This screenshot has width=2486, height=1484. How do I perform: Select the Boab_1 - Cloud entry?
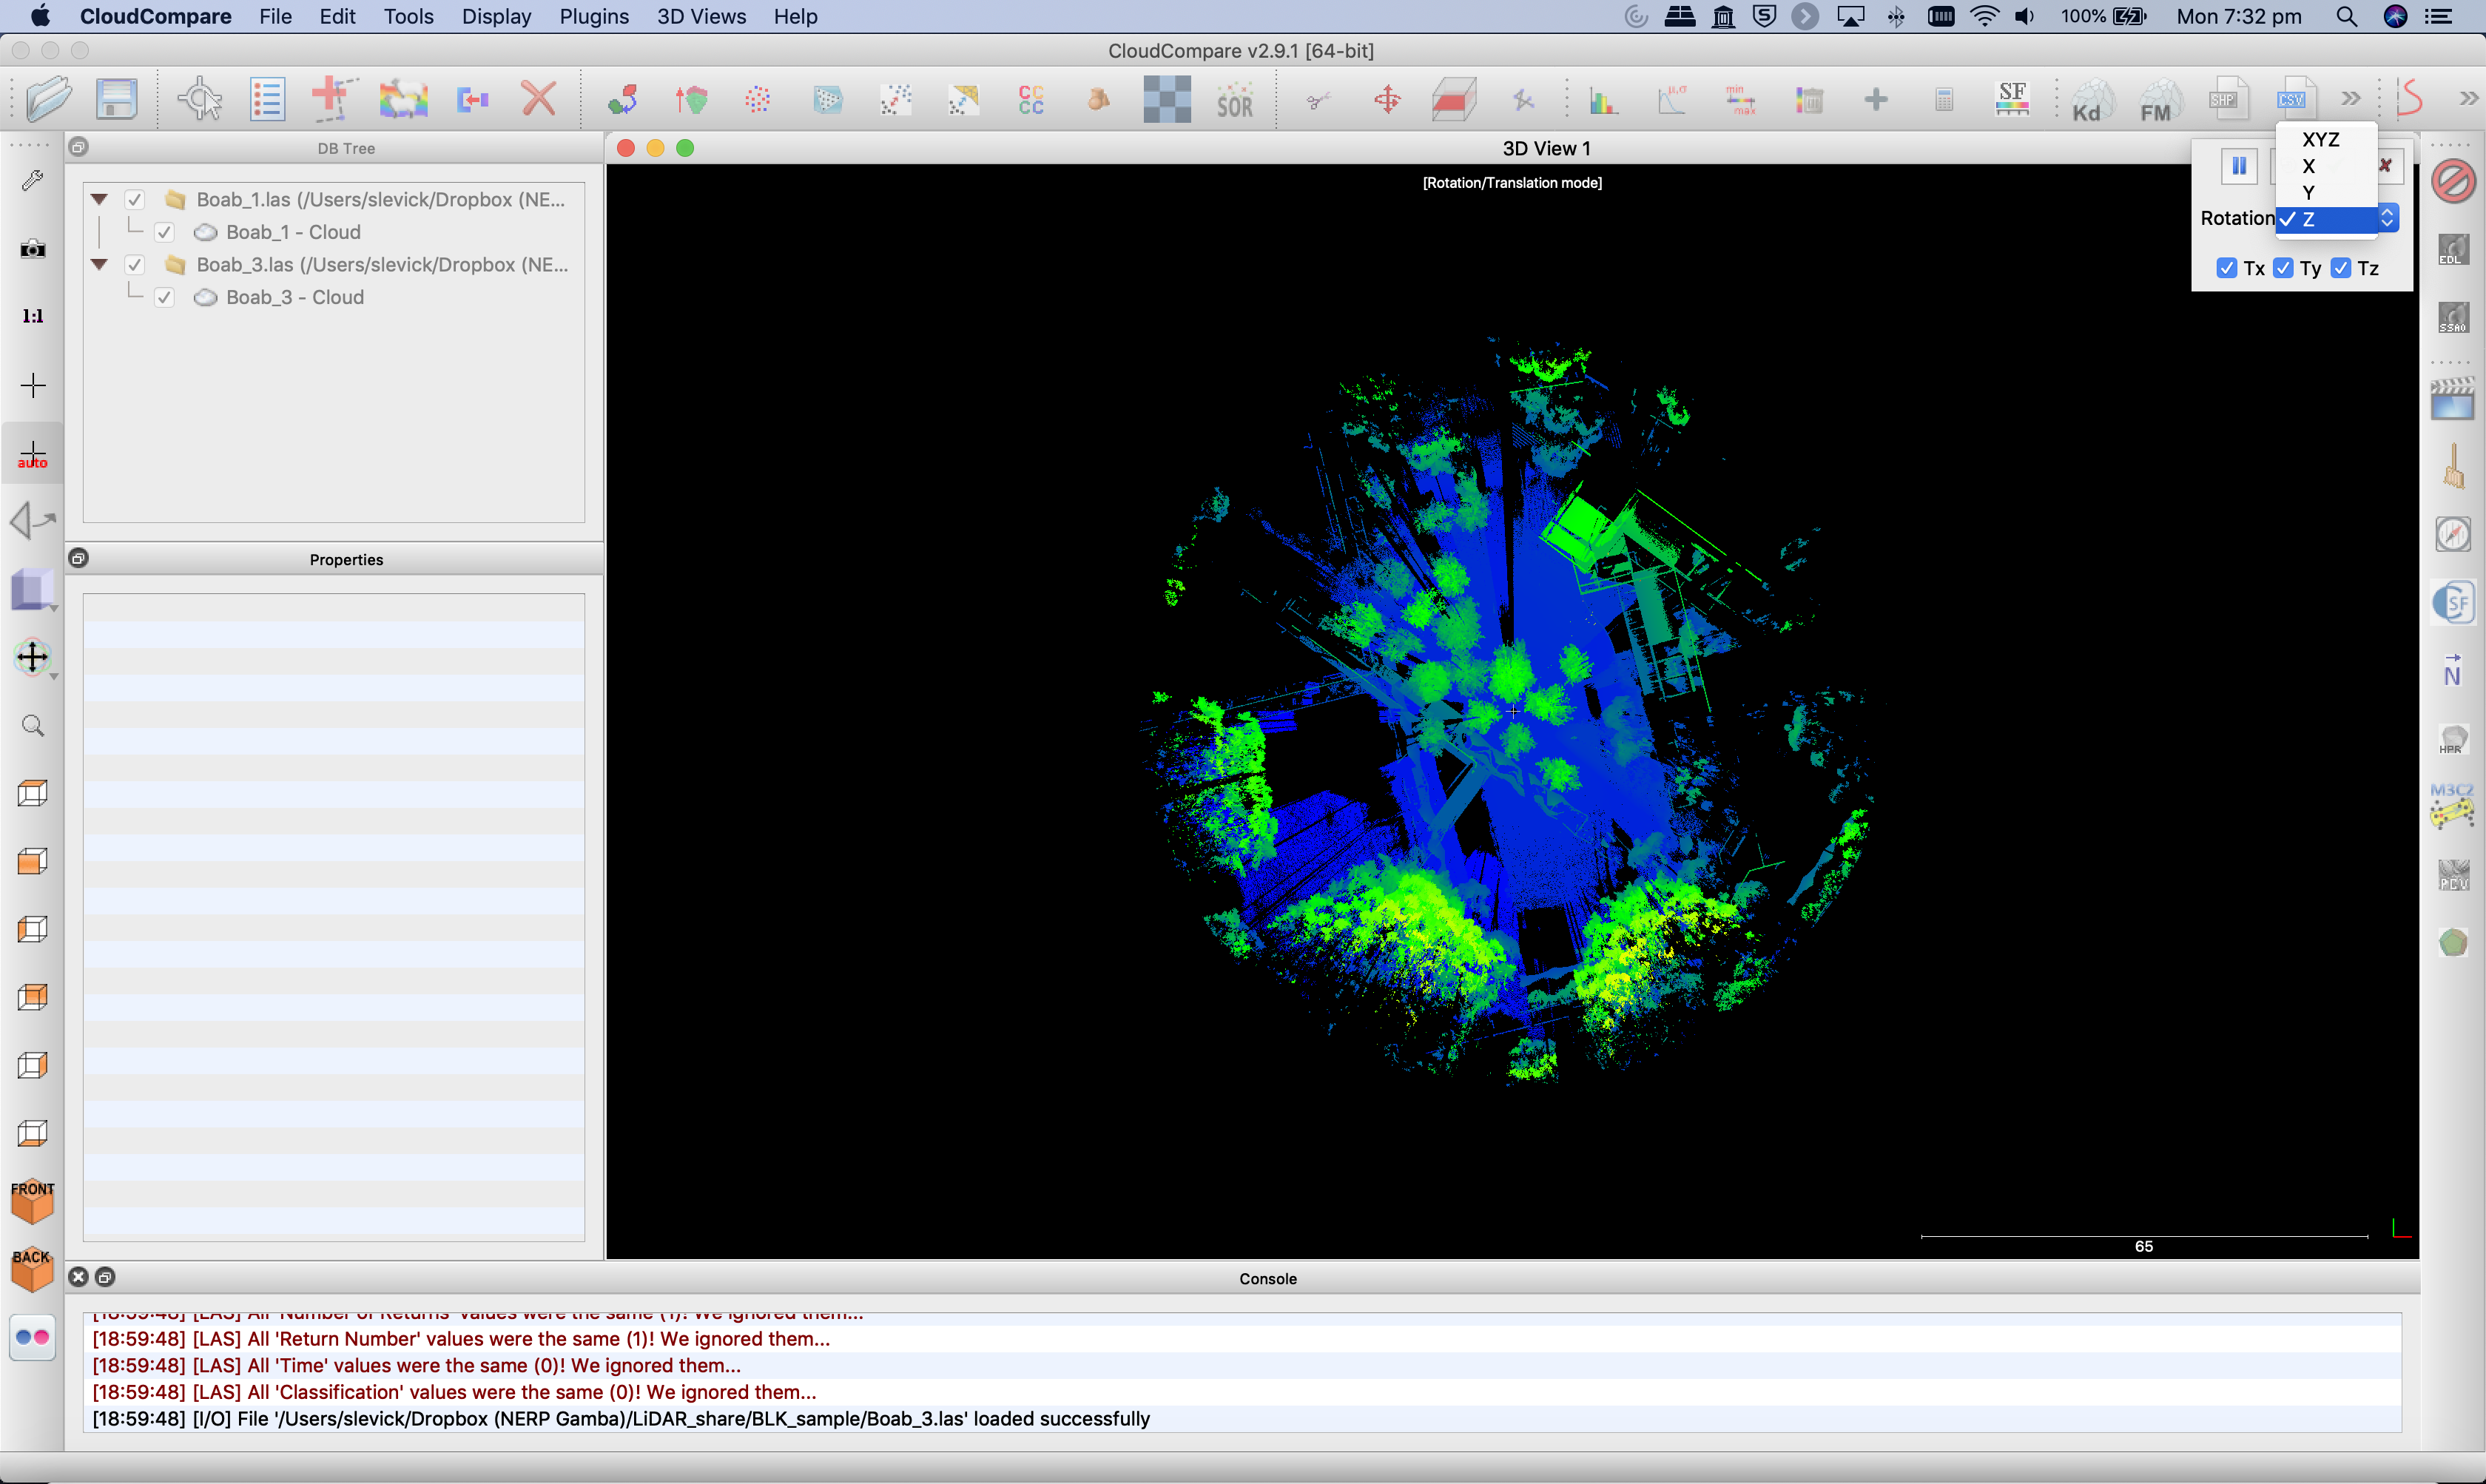point(293,232)
